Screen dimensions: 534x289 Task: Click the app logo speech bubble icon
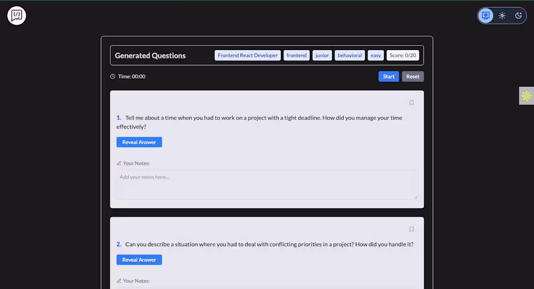click(16, 15)
